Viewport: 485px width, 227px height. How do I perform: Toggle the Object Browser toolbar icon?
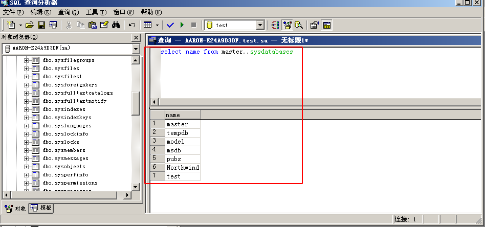point(288,25)
